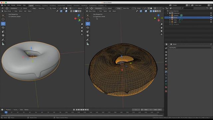
Task: Open the Modifier properties wrench tab
Action: point(166,72)
